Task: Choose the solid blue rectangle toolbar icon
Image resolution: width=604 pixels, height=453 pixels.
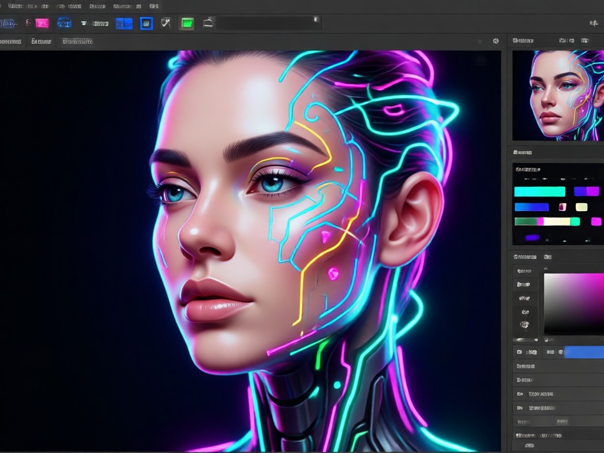Action: (x=124, y=24)
